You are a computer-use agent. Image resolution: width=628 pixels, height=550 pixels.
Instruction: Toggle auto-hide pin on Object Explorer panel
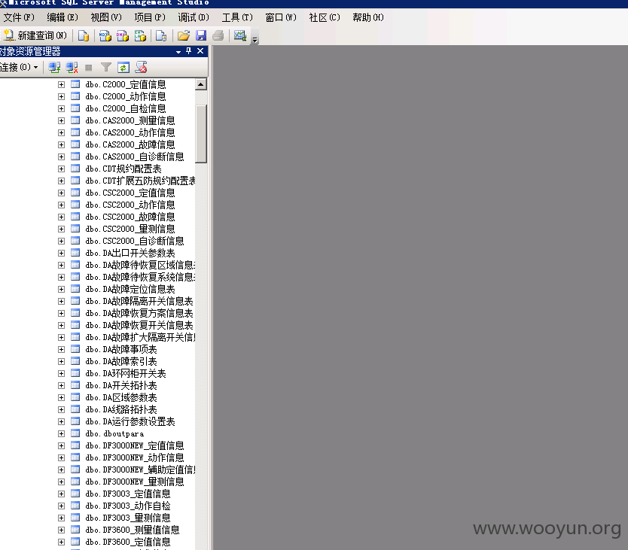coord(189,51)
